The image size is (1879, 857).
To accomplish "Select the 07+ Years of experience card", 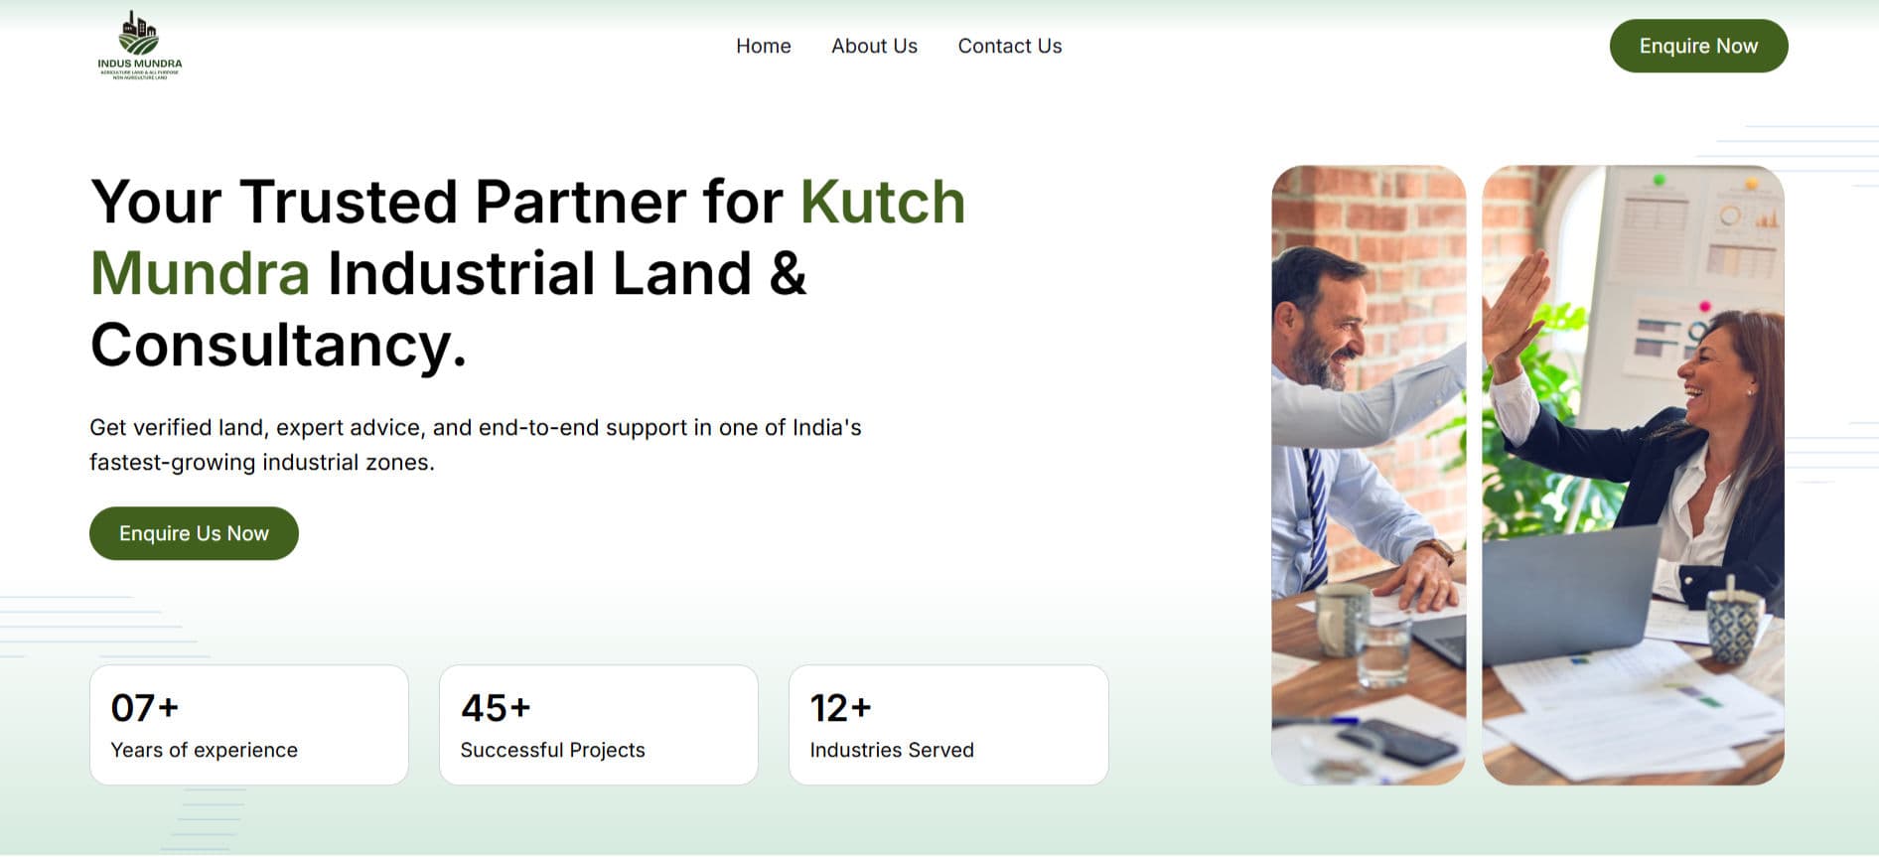I will (x=249, y=725).
